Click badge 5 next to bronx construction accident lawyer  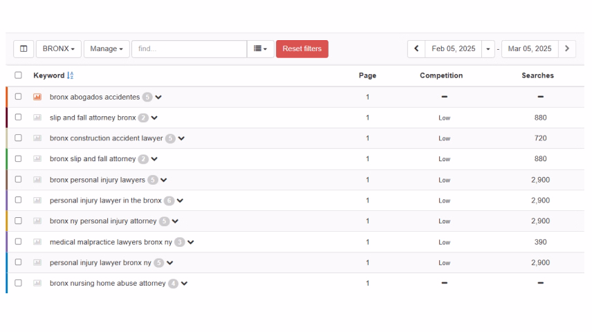(170, 138)
